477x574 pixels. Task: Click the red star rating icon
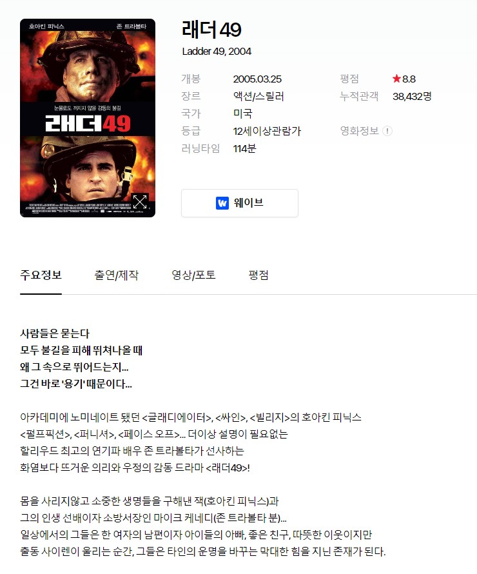click(396, 79)
